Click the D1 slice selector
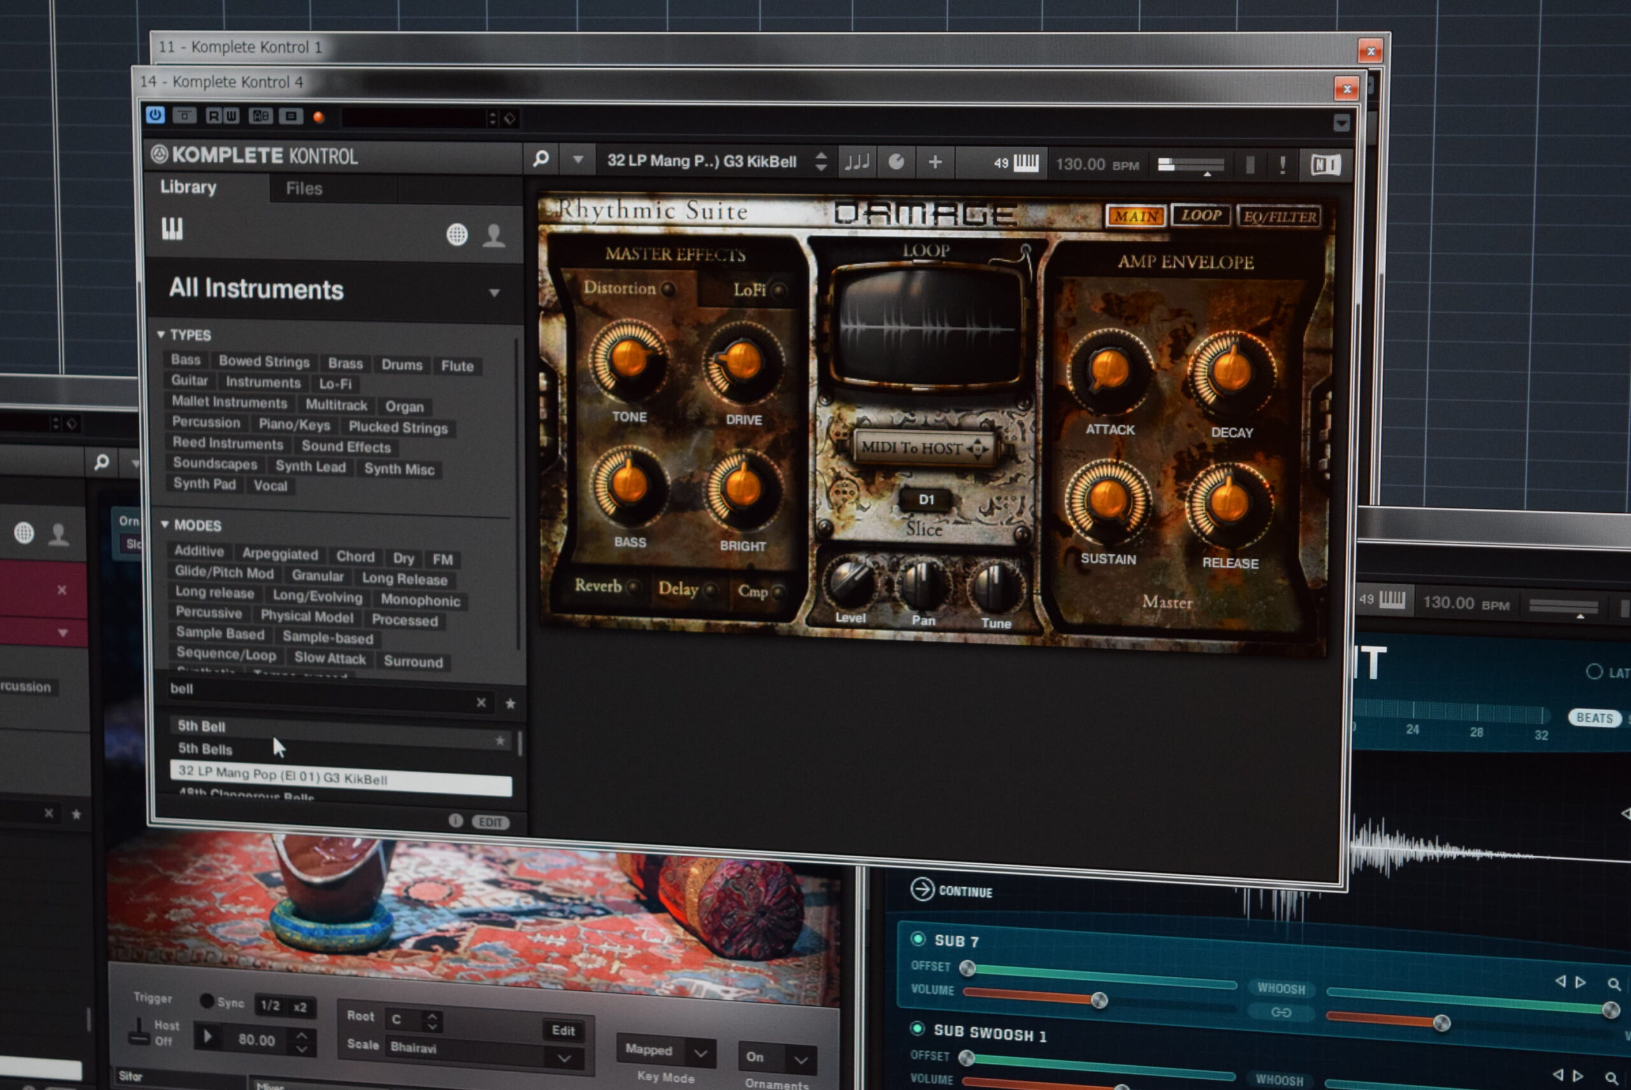Viewport: 1631px width, 1090px height. [926, 500]
